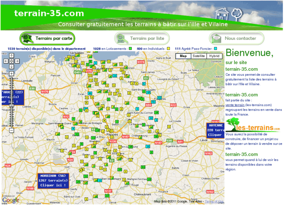Select cyan marker 18 east of Vern-sur-Seiche
The width and height of the screenshot is (284, 213).
[x=148, y=146]
